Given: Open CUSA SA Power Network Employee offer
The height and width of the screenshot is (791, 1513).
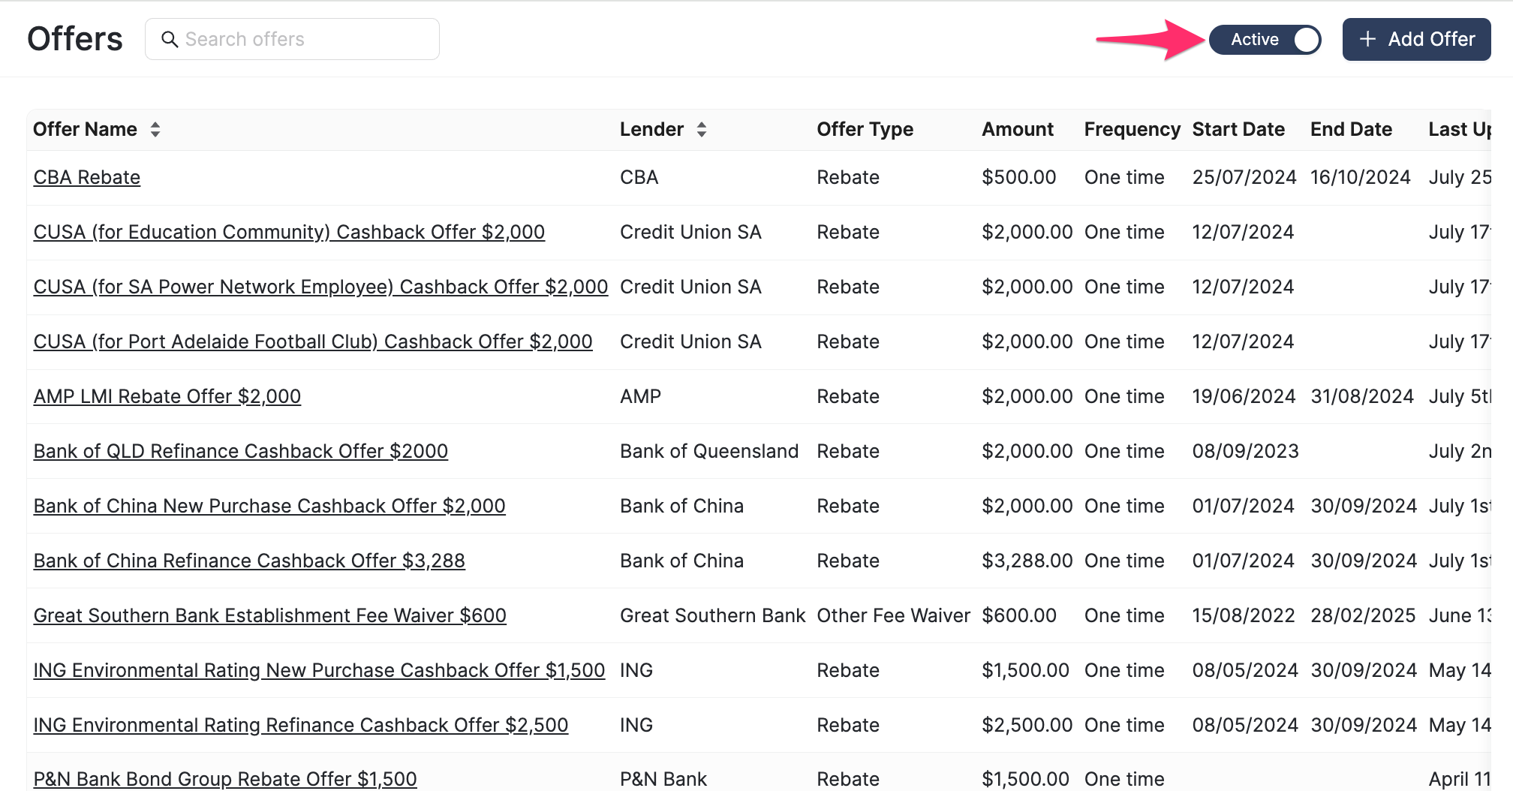Looking at the screenshot, I should point(320,287).
